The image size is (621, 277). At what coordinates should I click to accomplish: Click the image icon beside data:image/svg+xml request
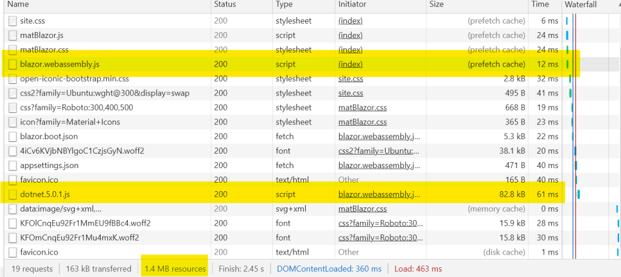click(x=13, y=209)
